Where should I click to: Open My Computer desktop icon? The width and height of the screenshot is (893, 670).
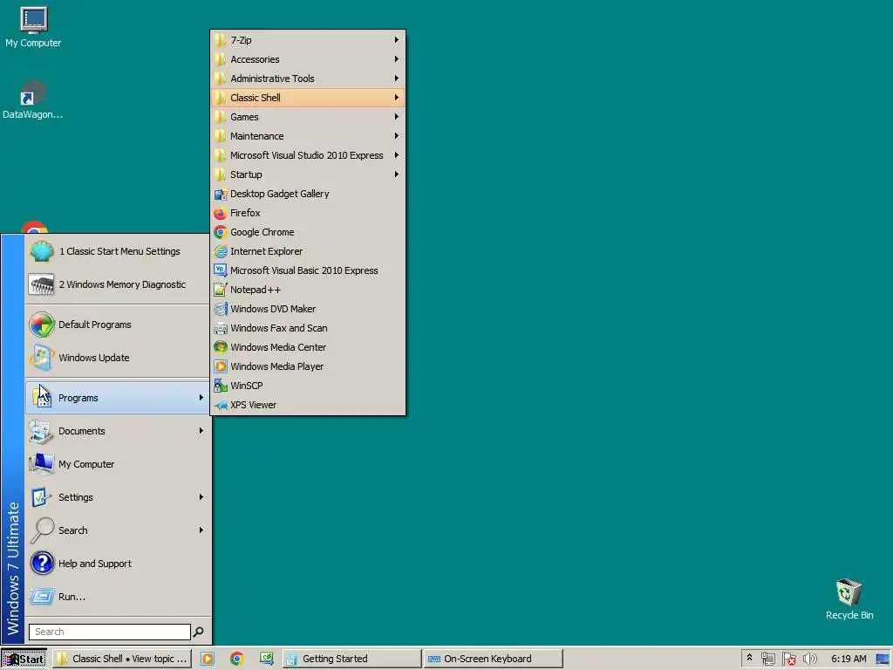point(33,27)
